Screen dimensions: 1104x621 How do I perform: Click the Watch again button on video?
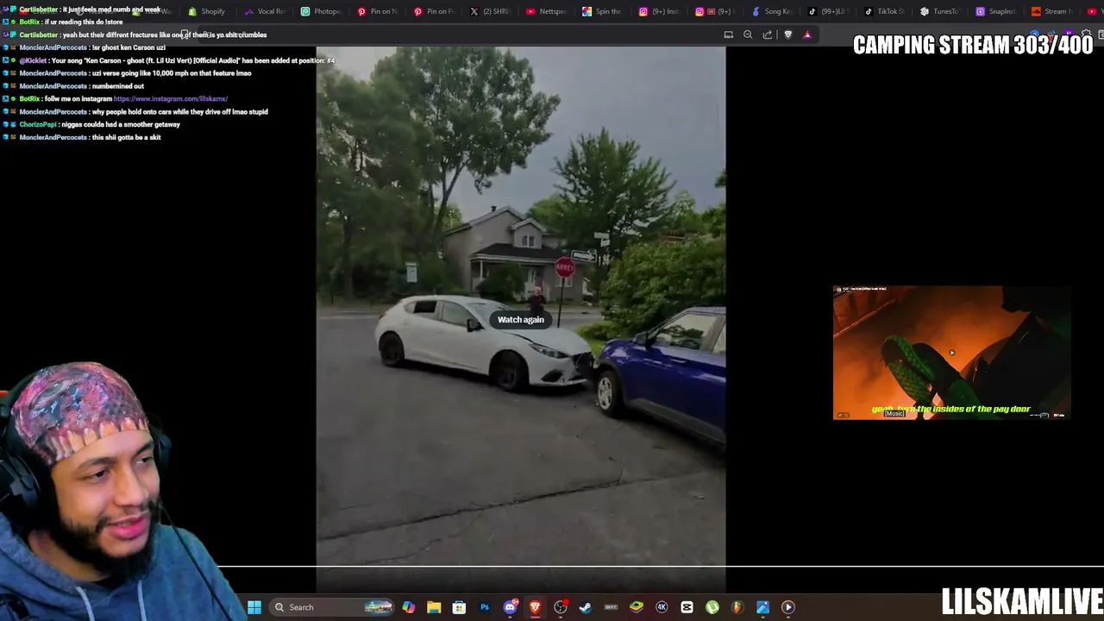tap(521, 320)
